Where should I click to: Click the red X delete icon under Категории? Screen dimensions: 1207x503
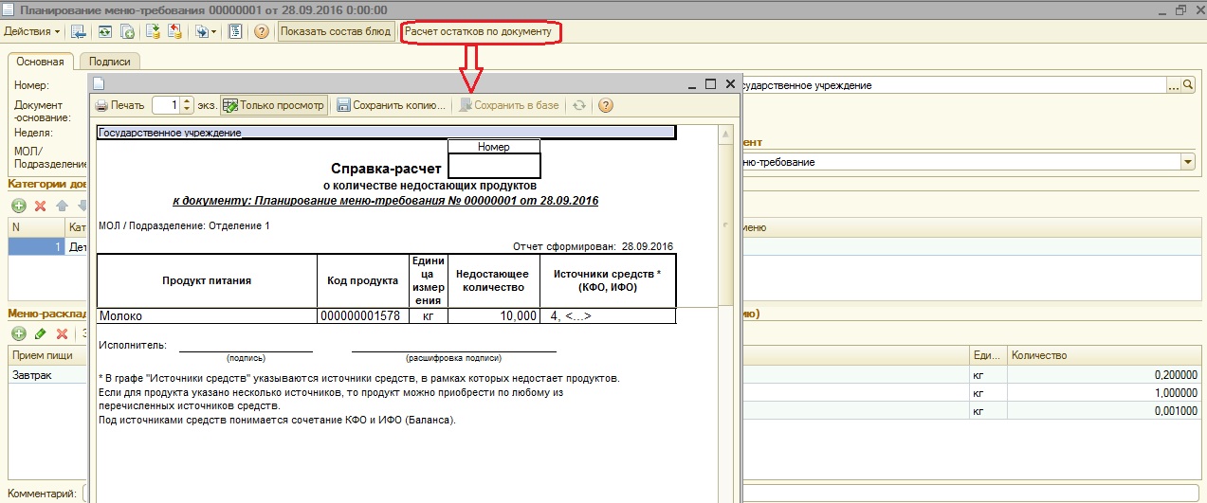pyautogui.click(x=41, y=206)
